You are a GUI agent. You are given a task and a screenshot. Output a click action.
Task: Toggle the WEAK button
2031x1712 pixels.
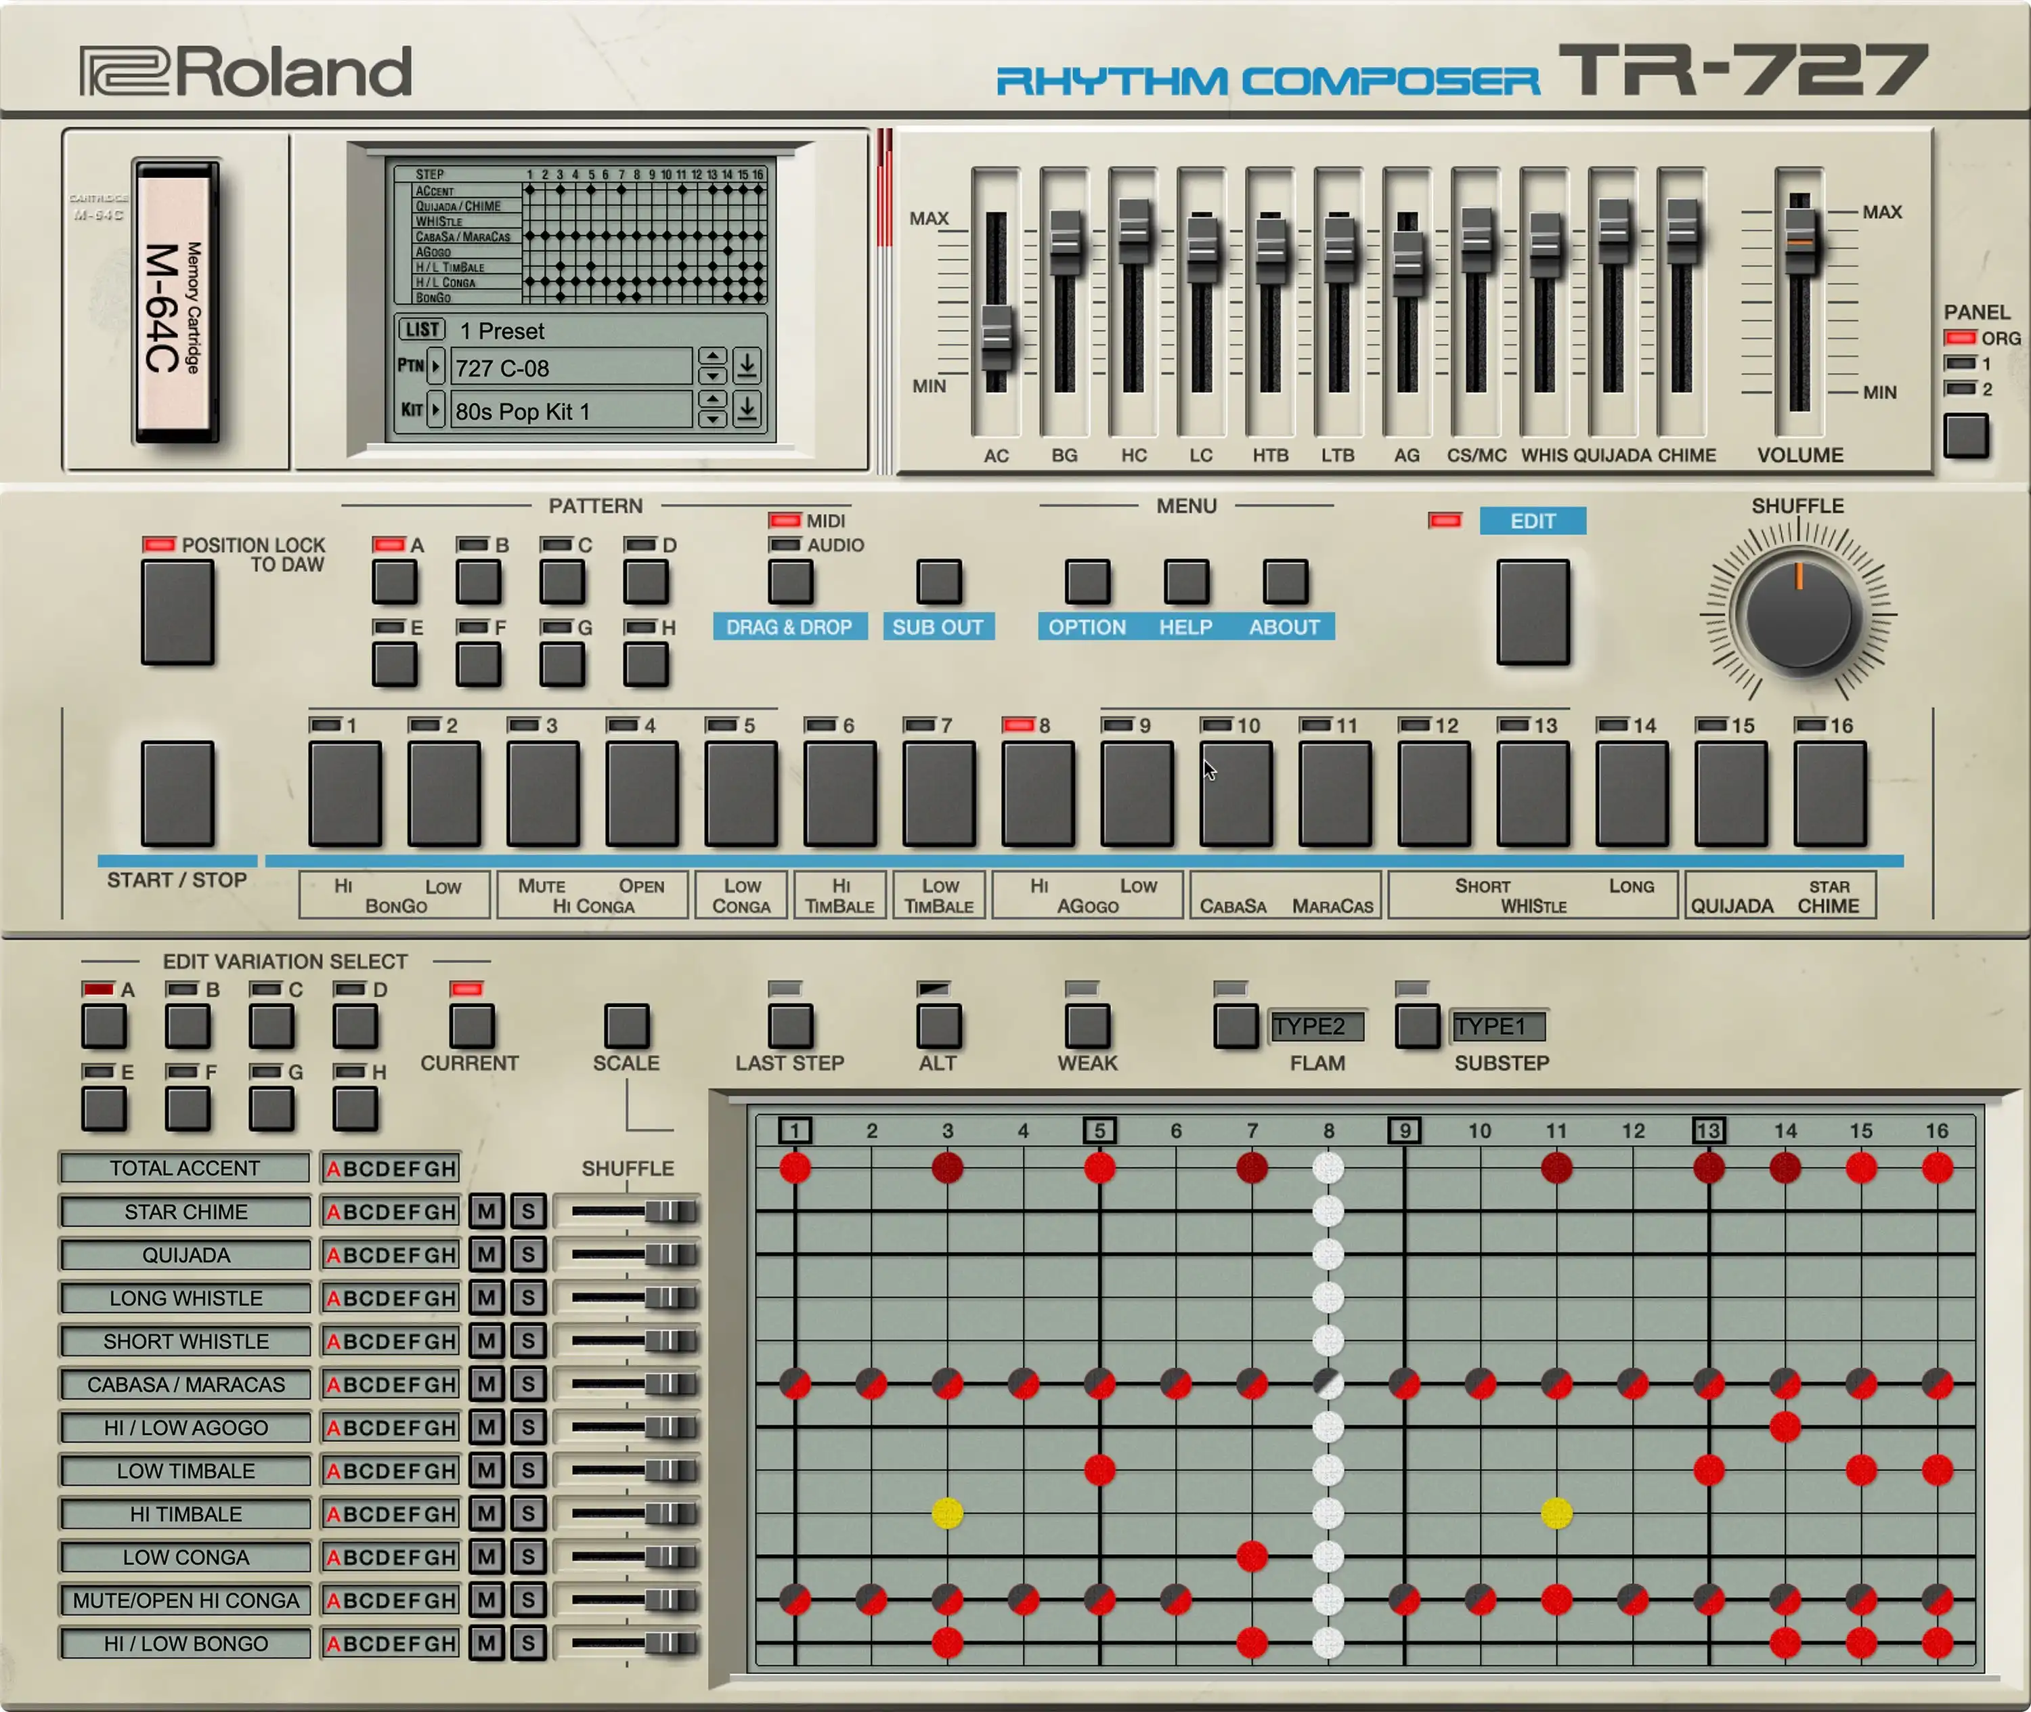[x=1087, y=1027]
